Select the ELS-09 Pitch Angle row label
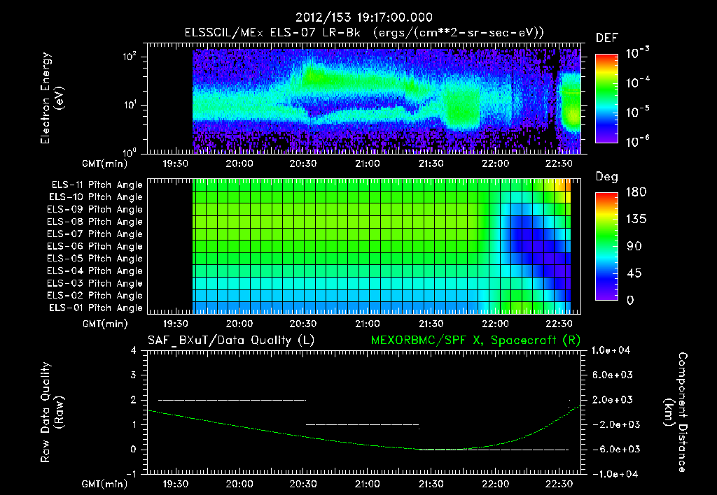Image resolution: width=717 pixels, height=495 pixels. (95, 210)
